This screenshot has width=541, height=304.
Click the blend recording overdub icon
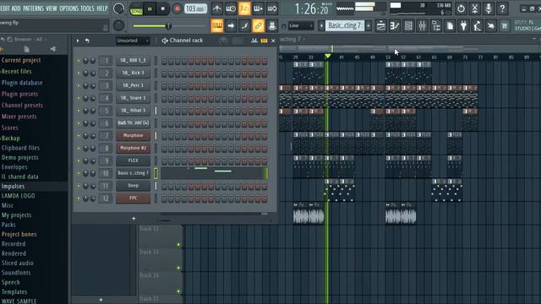(258, 8)
